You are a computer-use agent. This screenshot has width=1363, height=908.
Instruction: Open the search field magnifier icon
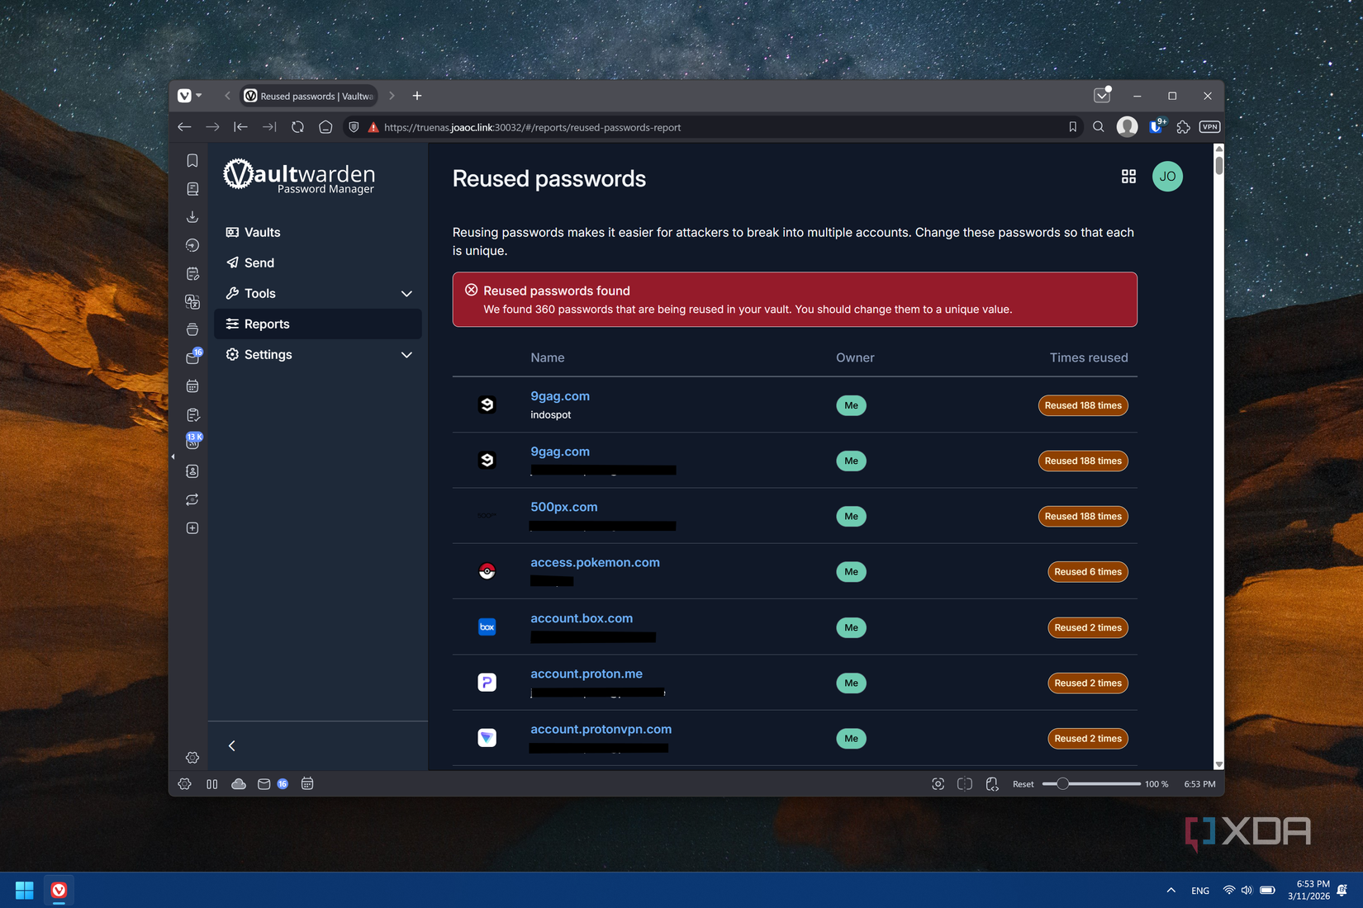[1099, 127]
